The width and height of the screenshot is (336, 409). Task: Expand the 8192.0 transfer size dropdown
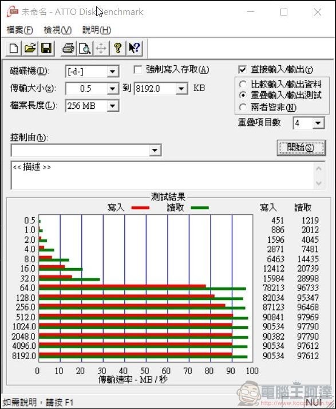[181, 89]
